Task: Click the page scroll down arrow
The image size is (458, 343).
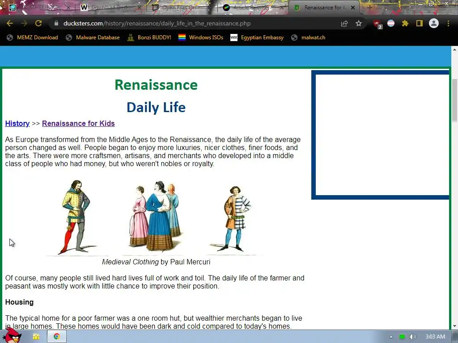Action: (454, 326)
